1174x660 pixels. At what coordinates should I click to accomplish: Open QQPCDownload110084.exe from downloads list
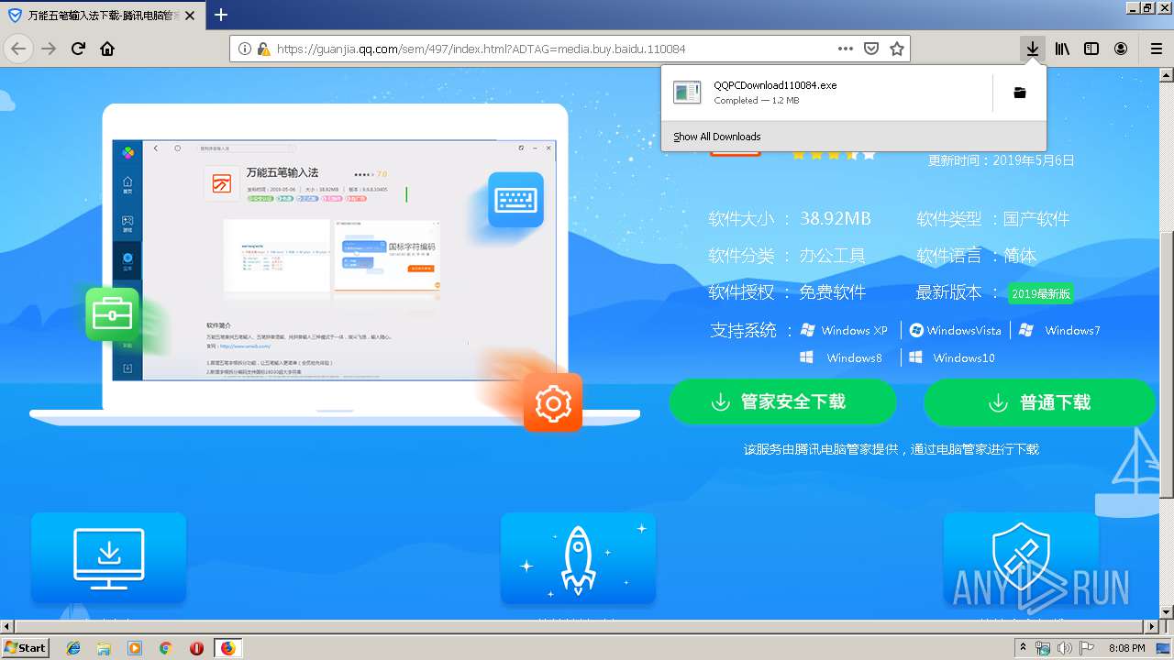click(825, 93)
